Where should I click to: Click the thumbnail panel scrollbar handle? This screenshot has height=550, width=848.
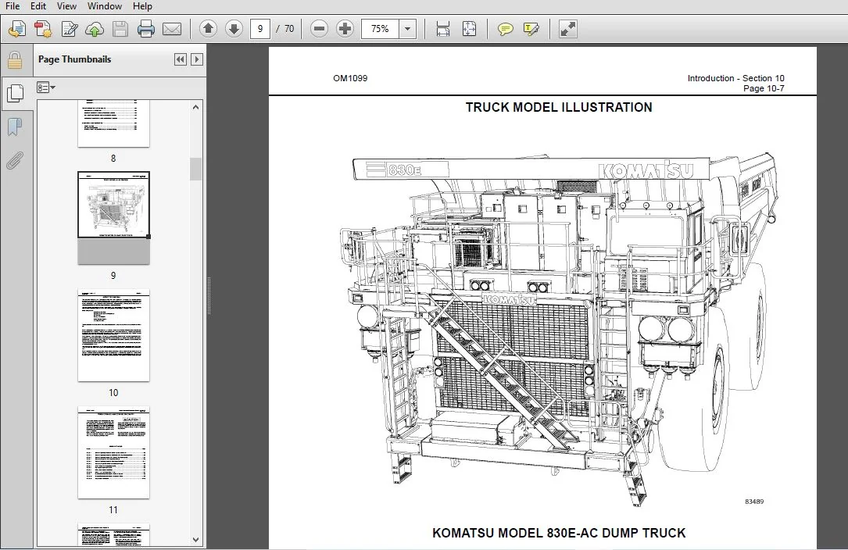click(x=195, y=169)
